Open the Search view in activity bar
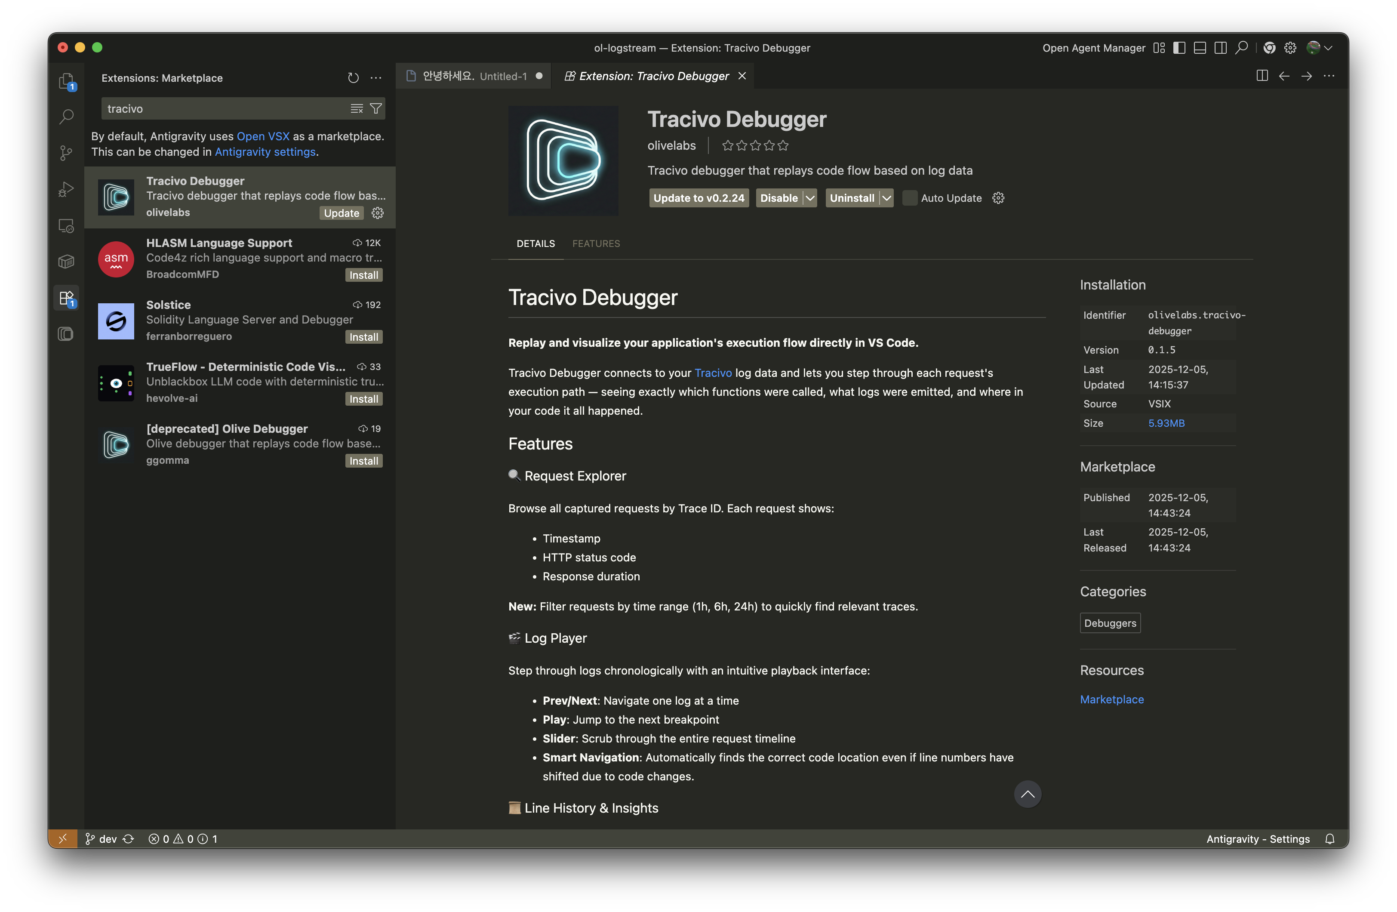The width and height of the screenshot is (1397, 912). point(66,117)
